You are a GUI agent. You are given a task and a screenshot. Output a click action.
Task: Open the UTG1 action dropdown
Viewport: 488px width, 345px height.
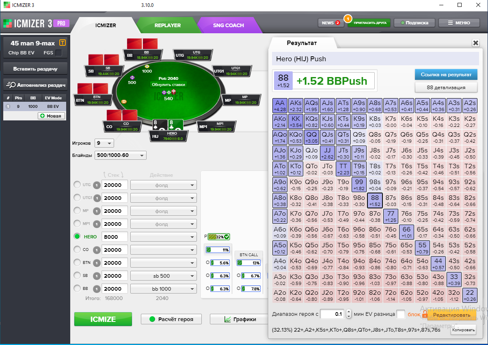coord(163,198)
